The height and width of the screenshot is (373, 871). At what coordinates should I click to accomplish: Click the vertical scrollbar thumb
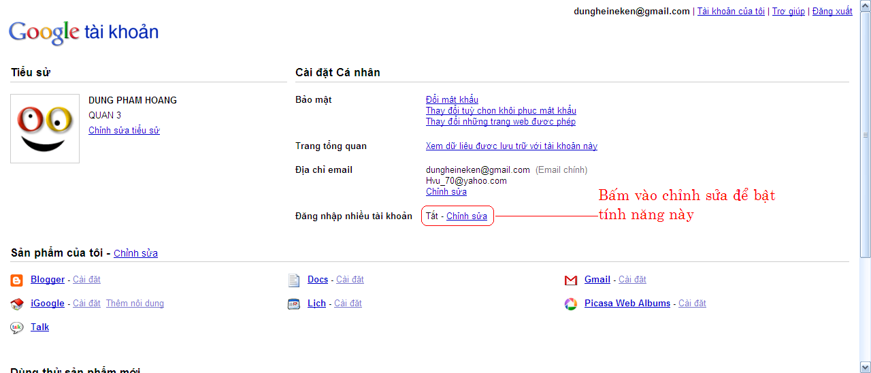(866, 135)
